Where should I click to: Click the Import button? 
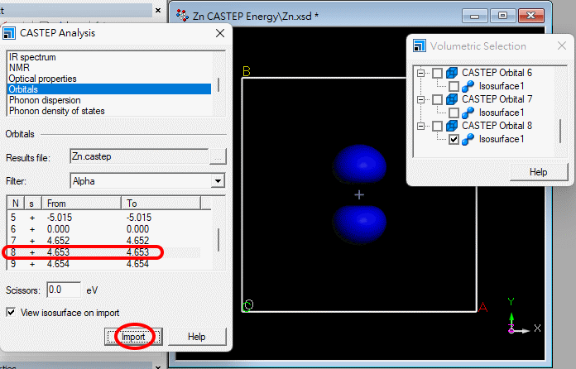132,337
